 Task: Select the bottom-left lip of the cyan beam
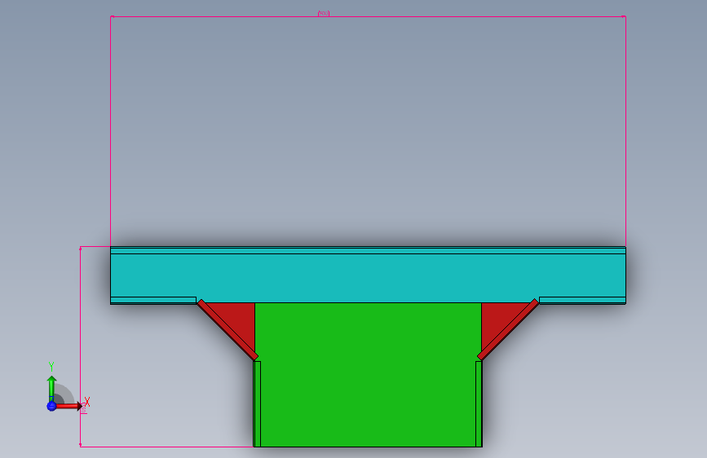coord(153,300)
